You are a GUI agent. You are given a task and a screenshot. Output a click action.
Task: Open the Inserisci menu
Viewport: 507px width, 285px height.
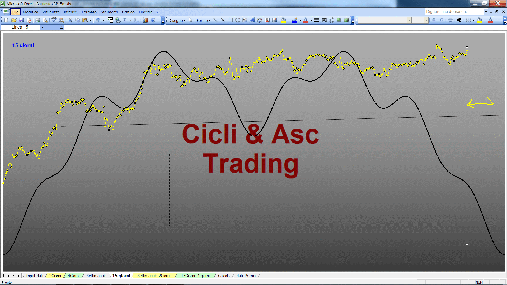click(x=71, y=12)
